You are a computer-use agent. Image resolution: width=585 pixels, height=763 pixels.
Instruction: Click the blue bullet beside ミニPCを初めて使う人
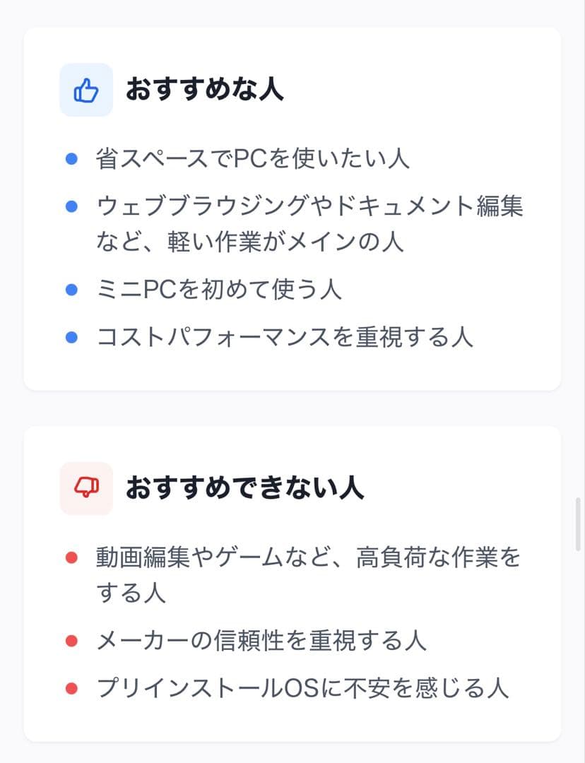pyautogui.click(x=71, y=290)
